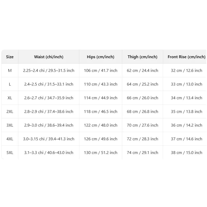Click the 2.4–2.5 chi waist cell
Screen dimensions: 207x207
click(49, 84)
